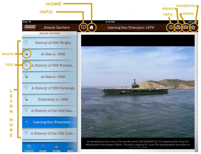Switch to the Recents tab
Image resolution: width=201 pixels, height=154 pixels.
pyautogui.click(x=43, y=148)
